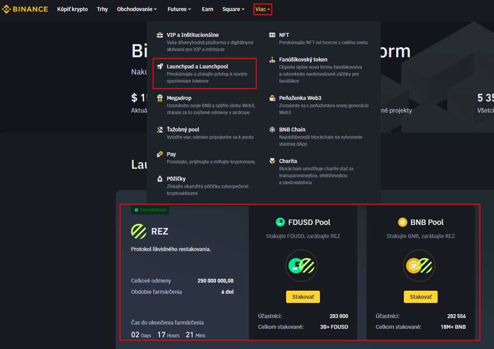This screenshot has height=349, width=494.
Task: Collapse the Viac menu
Action: click(x=263, y=9)
